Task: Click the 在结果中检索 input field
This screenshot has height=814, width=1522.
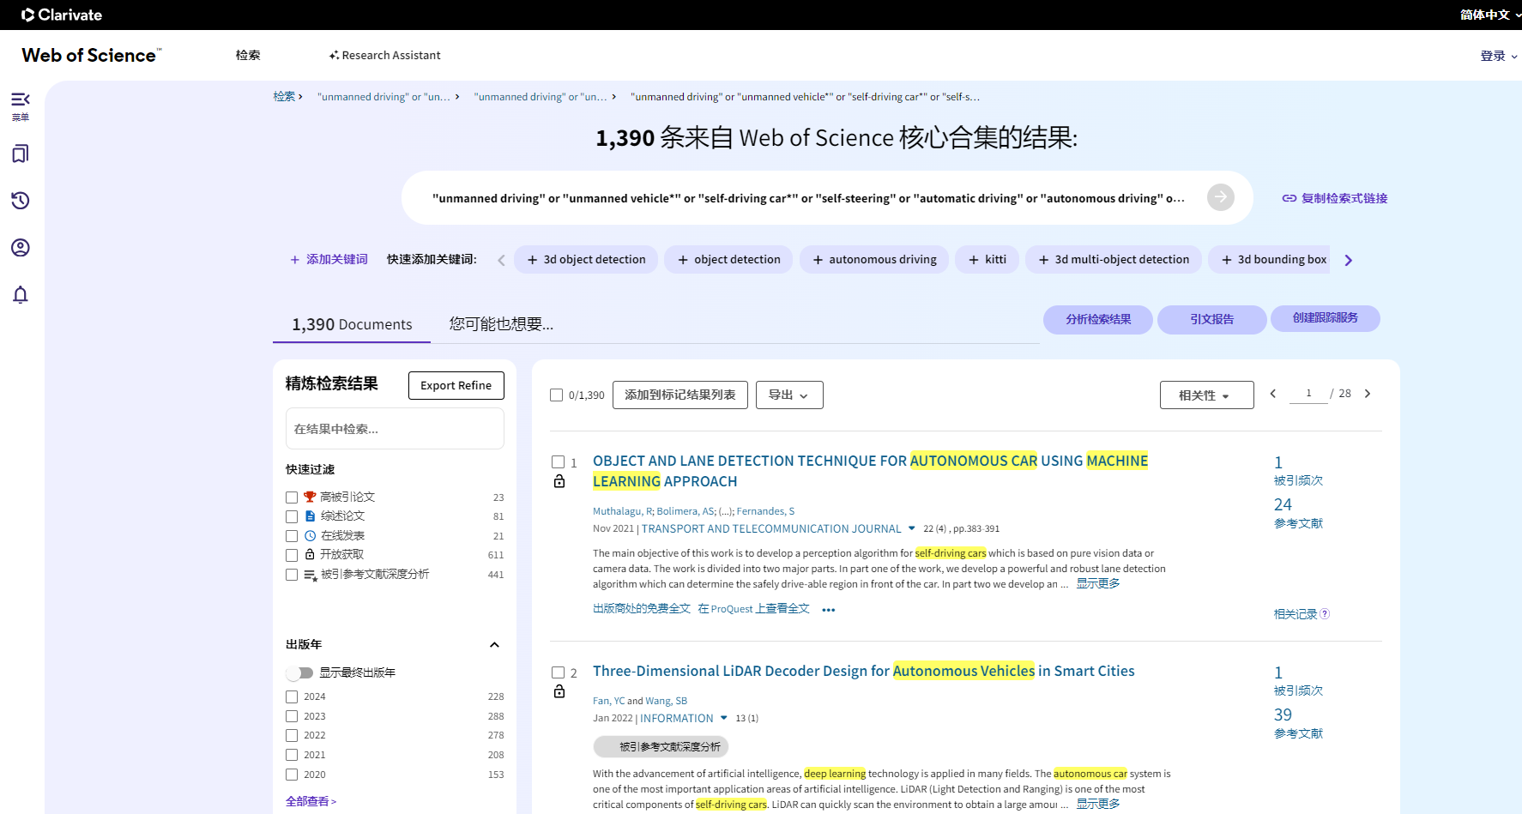Action: (395, 428)
